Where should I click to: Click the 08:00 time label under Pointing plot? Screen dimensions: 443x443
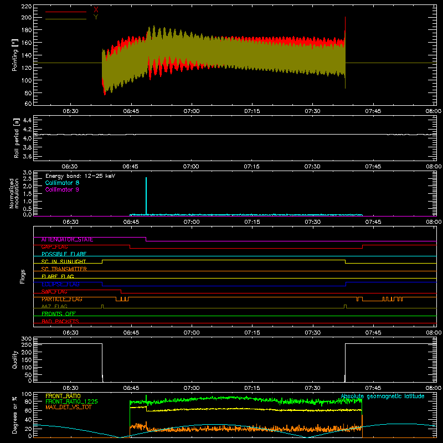(434, 111)
